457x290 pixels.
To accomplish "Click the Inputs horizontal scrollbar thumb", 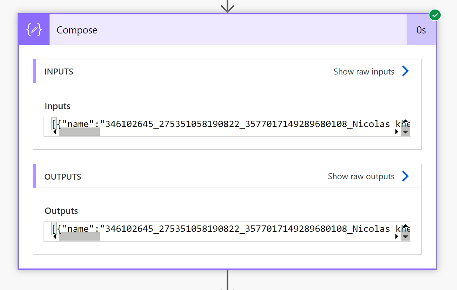I will (x=79, y=132).
